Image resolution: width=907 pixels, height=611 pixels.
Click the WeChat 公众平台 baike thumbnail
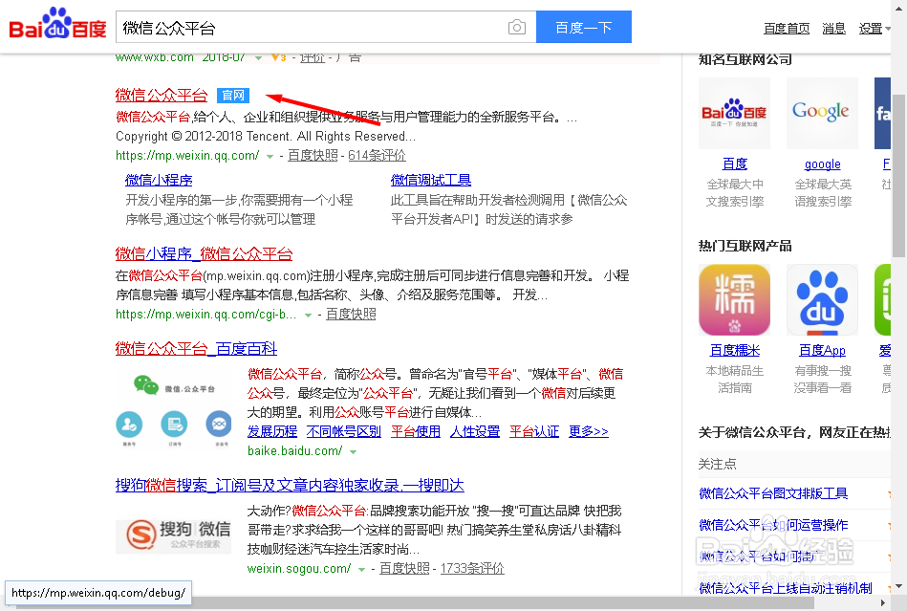click(x=174, y=409)
